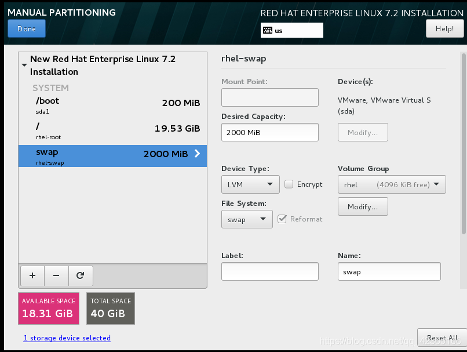The image size is (467, 352).
Task: Open the File System swap dropdown
Action: point(247,219)
